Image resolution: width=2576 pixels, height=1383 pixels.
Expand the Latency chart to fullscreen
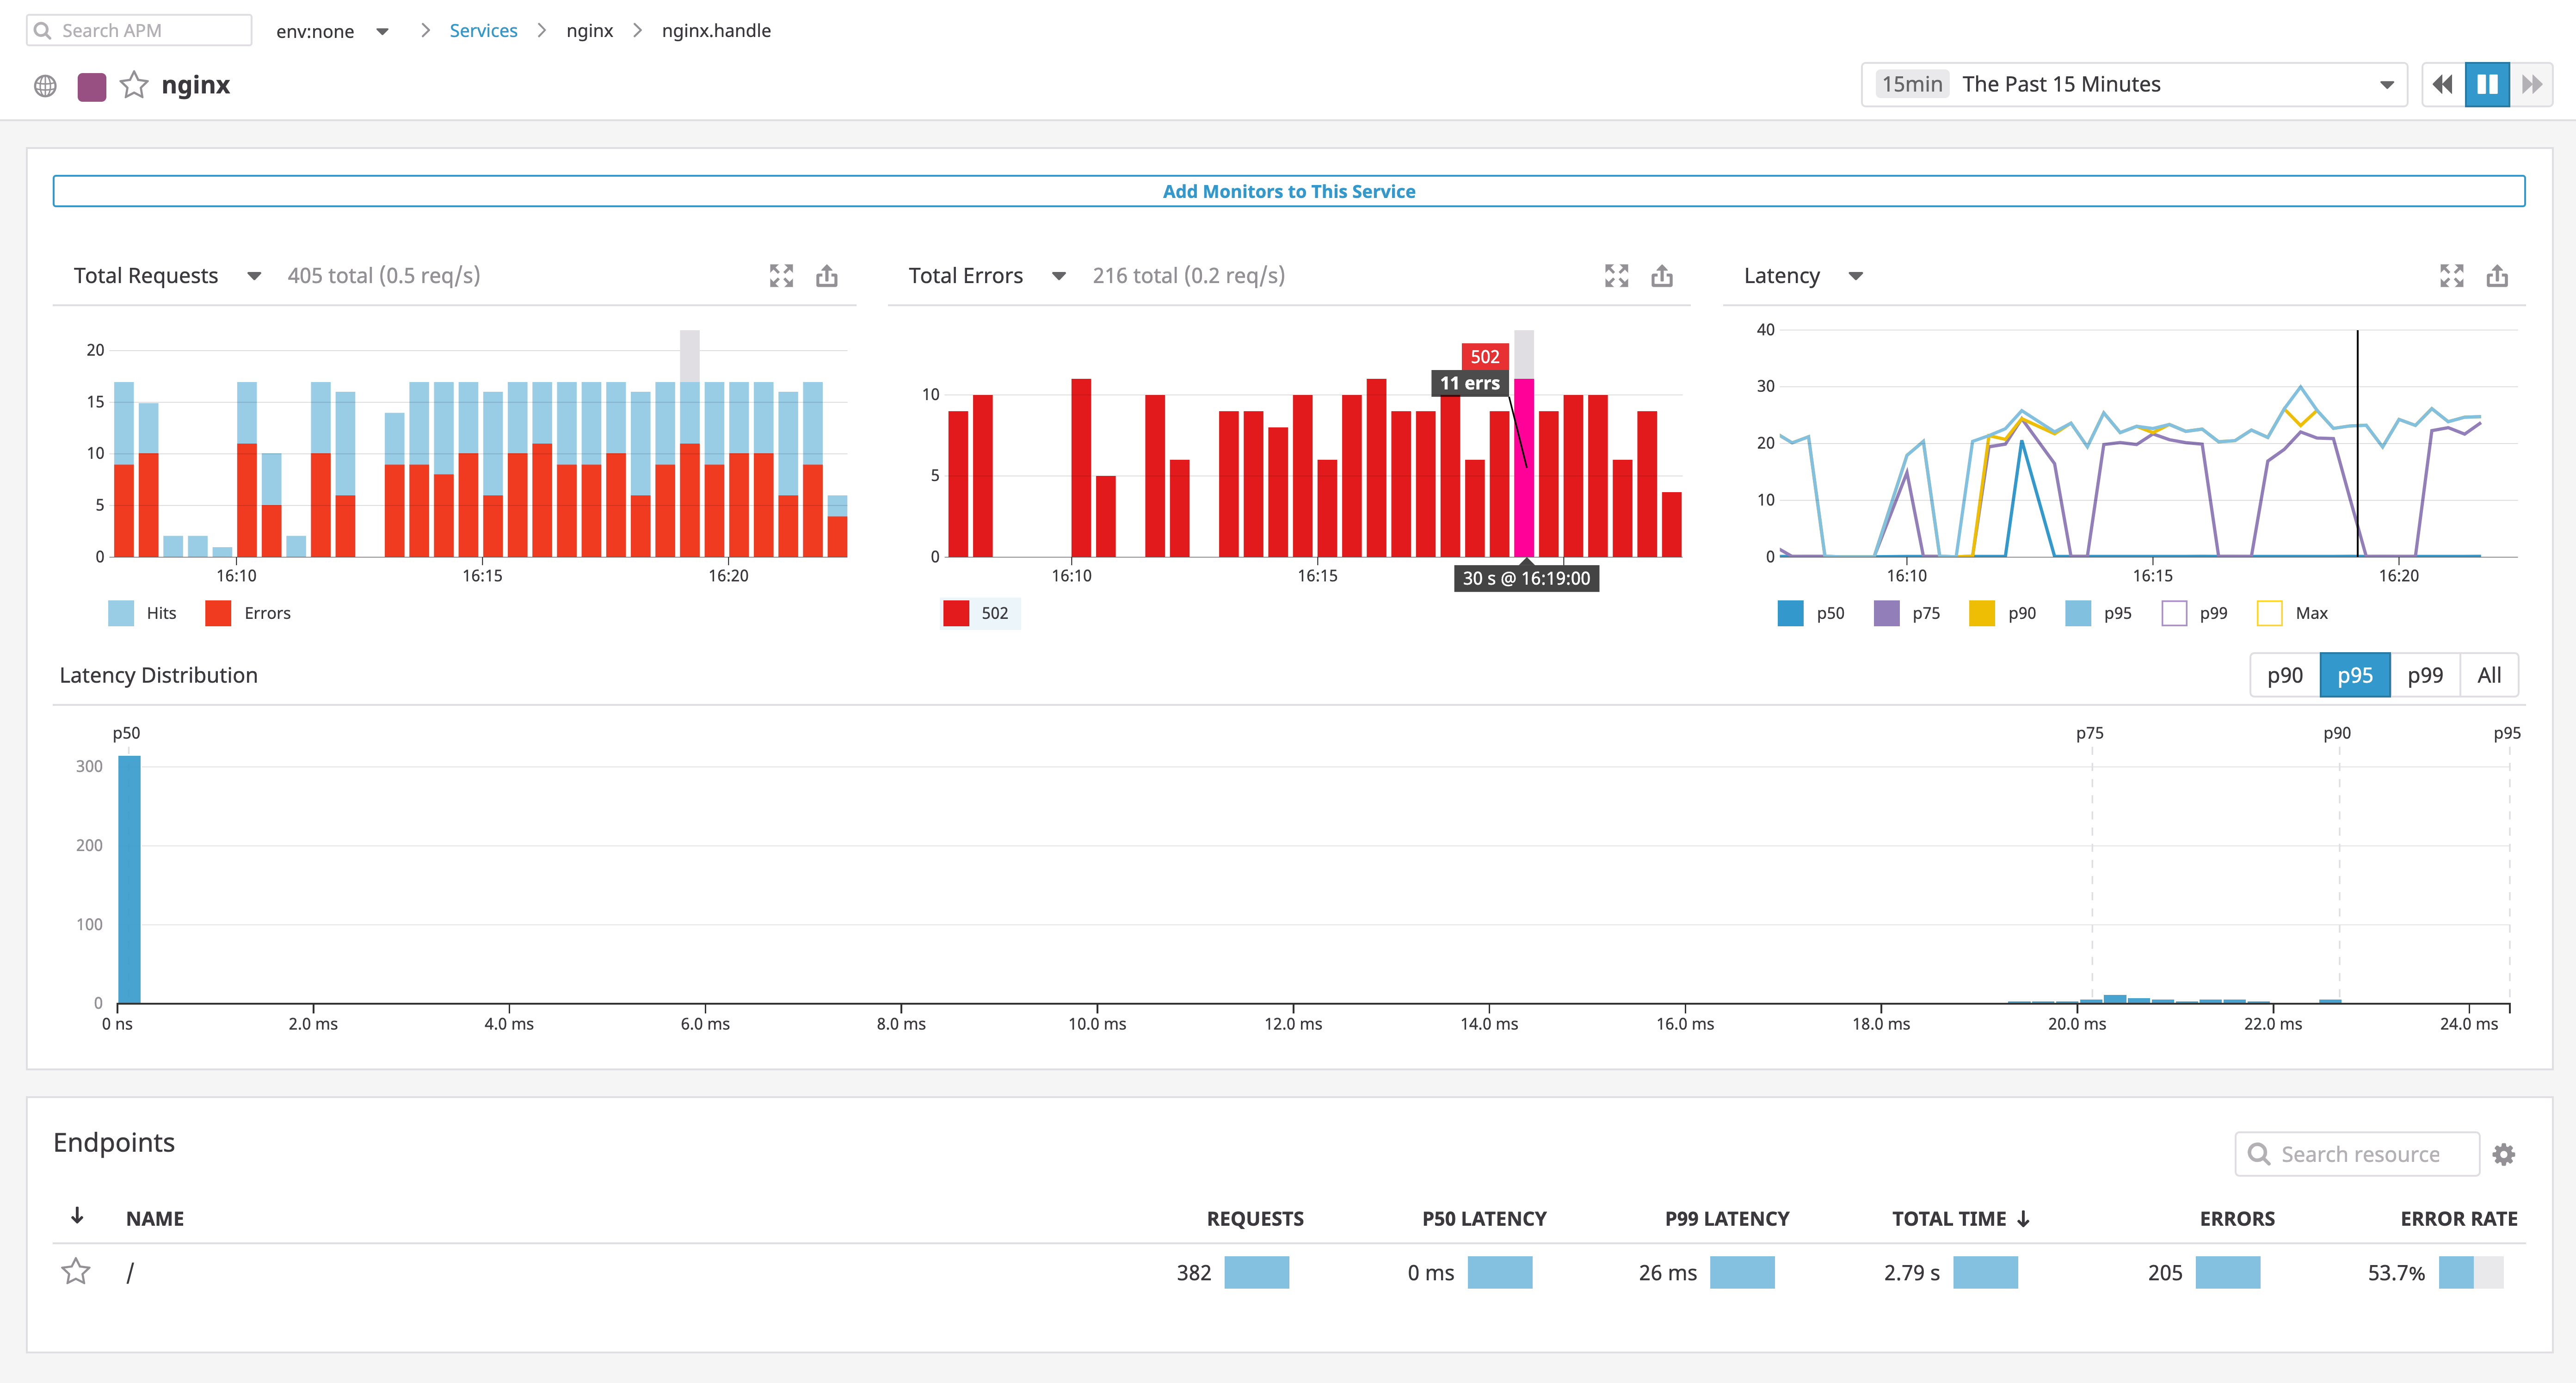click(x=2451, y=275)
